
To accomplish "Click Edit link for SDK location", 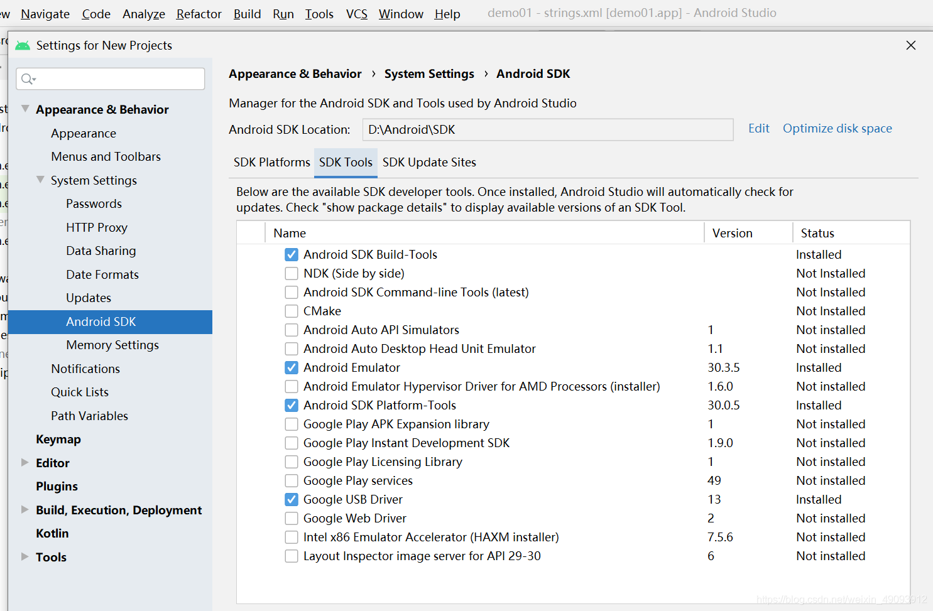I will point(759,128).
